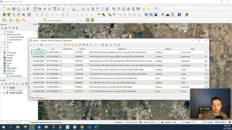Zoom map to selected rows in attribute table
Screen dimensions: 232x130
pos(91,45)
